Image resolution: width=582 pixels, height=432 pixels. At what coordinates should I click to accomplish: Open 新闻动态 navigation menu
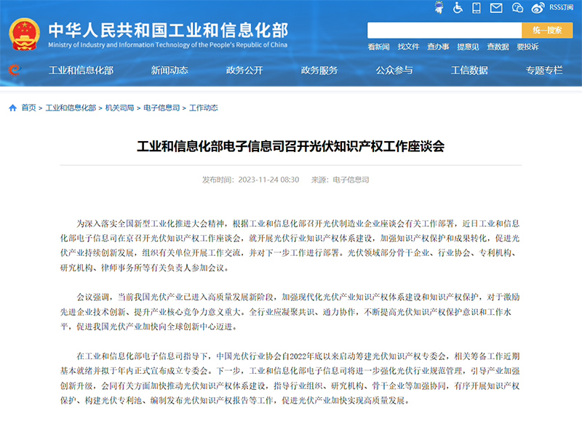tap(170, 70)
